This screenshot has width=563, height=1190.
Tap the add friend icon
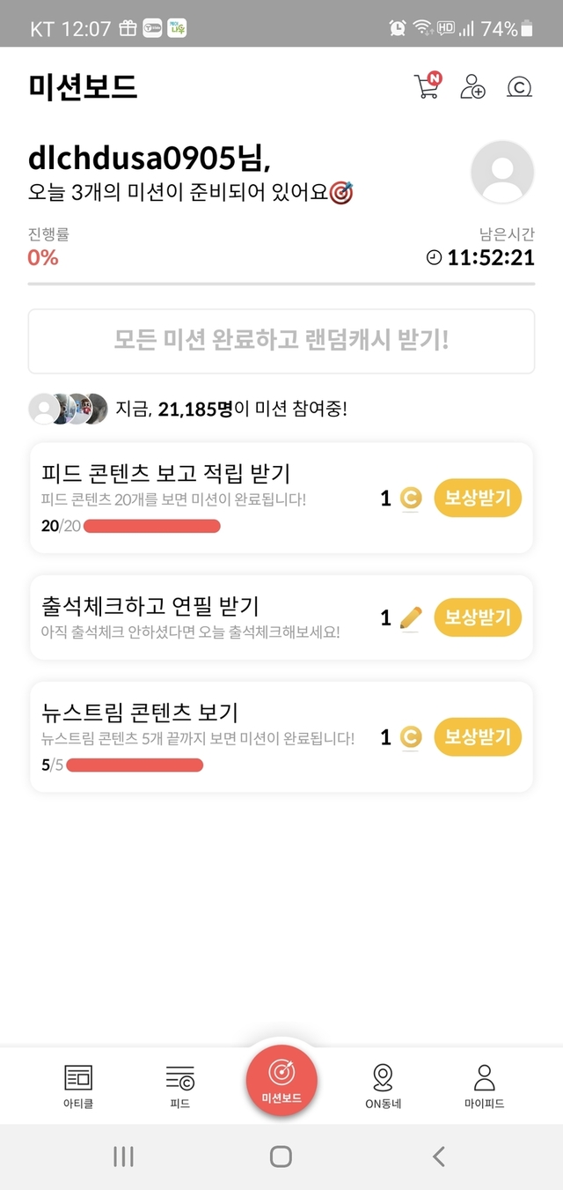tap(472, 86)
